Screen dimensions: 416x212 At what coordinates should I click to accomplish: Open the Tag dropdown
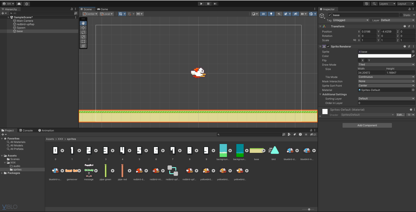[x=351, y=20]
